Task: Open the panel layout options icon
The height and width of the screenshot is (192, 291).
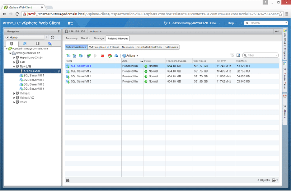Action: (x=277, y=31)
